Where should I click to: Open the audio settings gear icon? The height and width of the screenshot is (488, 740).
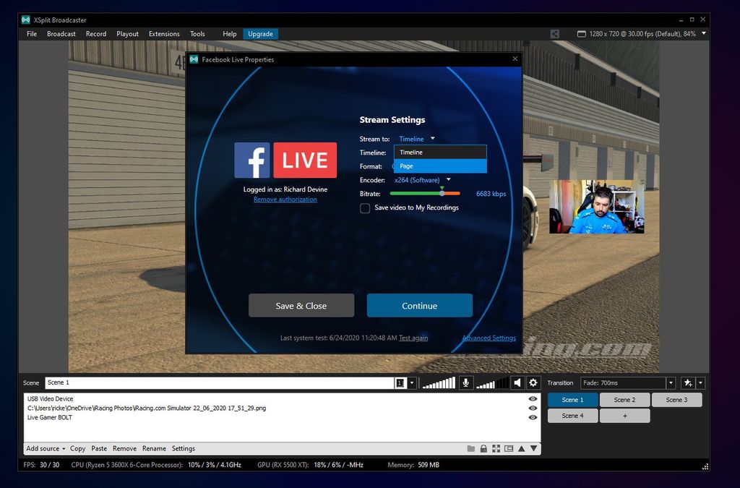point(533,382)
